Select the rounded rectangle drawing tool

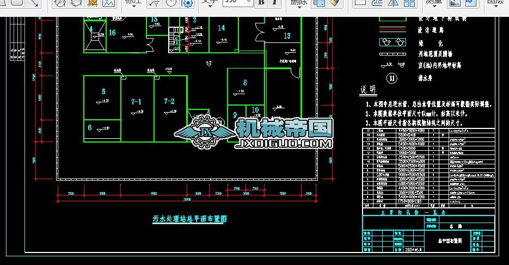click(17, 3)
